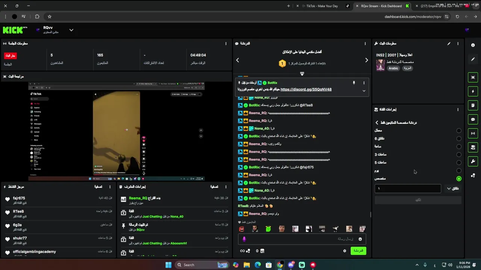Select the custom (مخصص) radio option
Viewport: 481px width, 270px height.
pyautogui.click(x=459, y=179)
